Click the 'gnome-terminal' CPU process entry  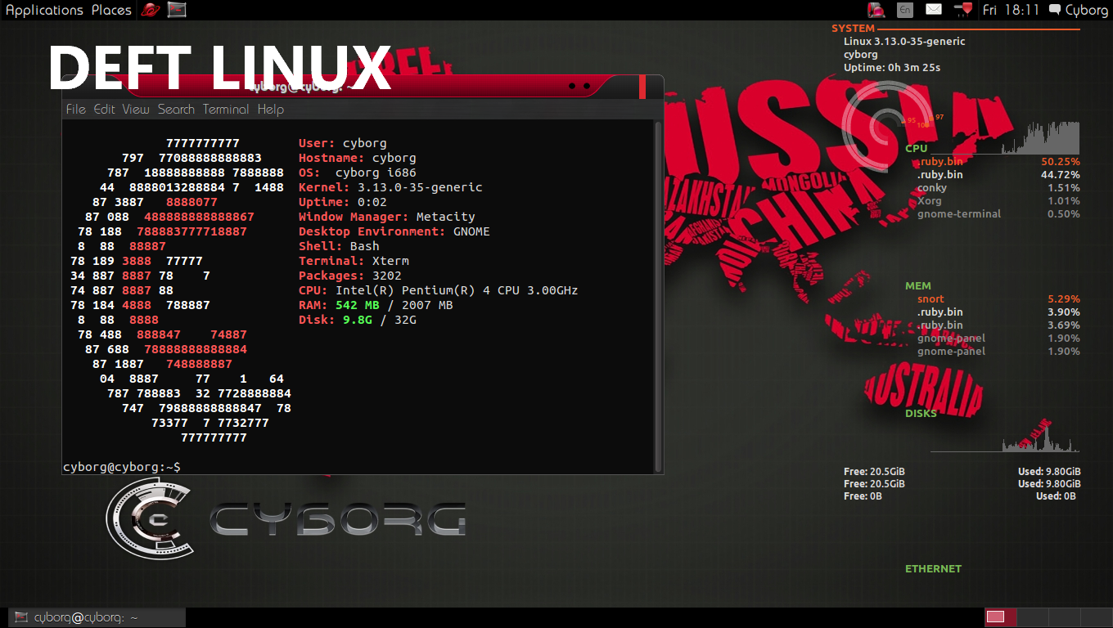click(959, 214)
